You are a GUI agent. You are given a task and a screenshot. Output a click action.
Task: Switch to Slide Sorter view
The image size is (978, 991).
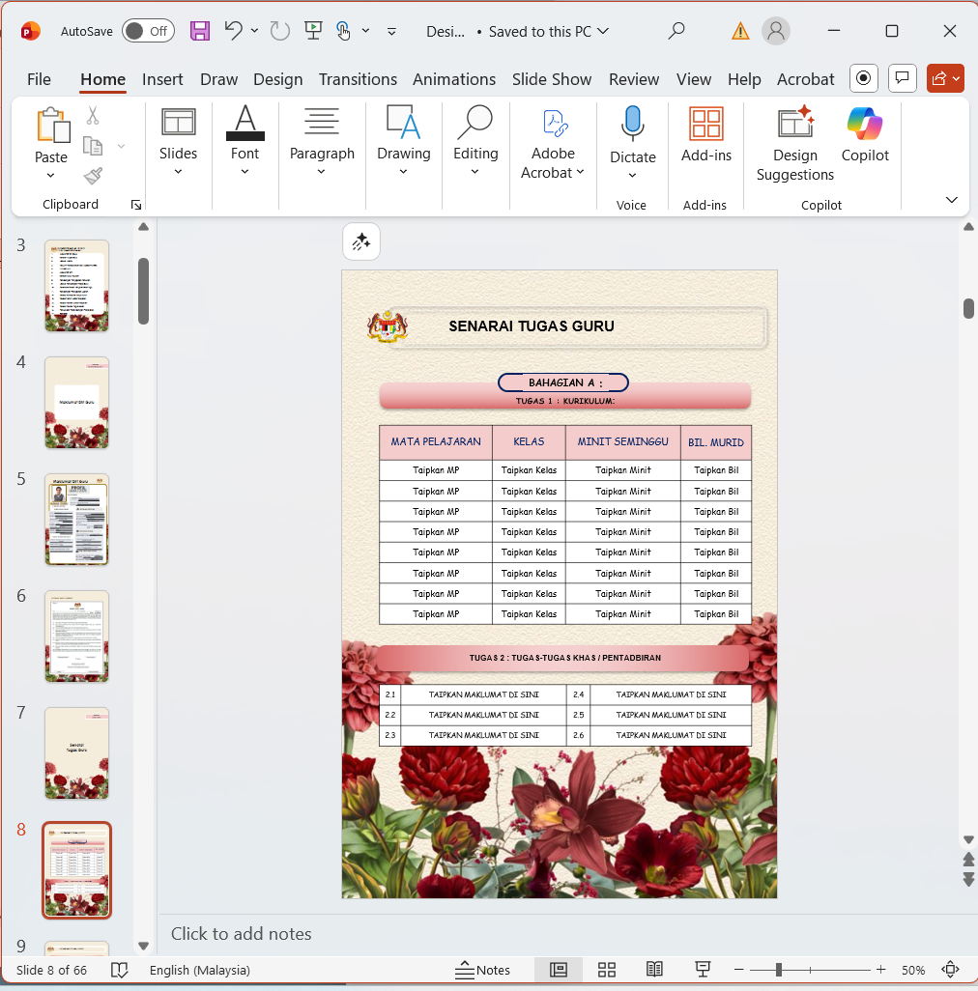pyautogui.click(x=607, y=970)
